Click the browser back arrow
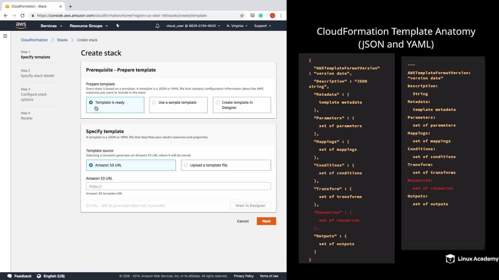499x280 pixels. [x=6, y=16]
